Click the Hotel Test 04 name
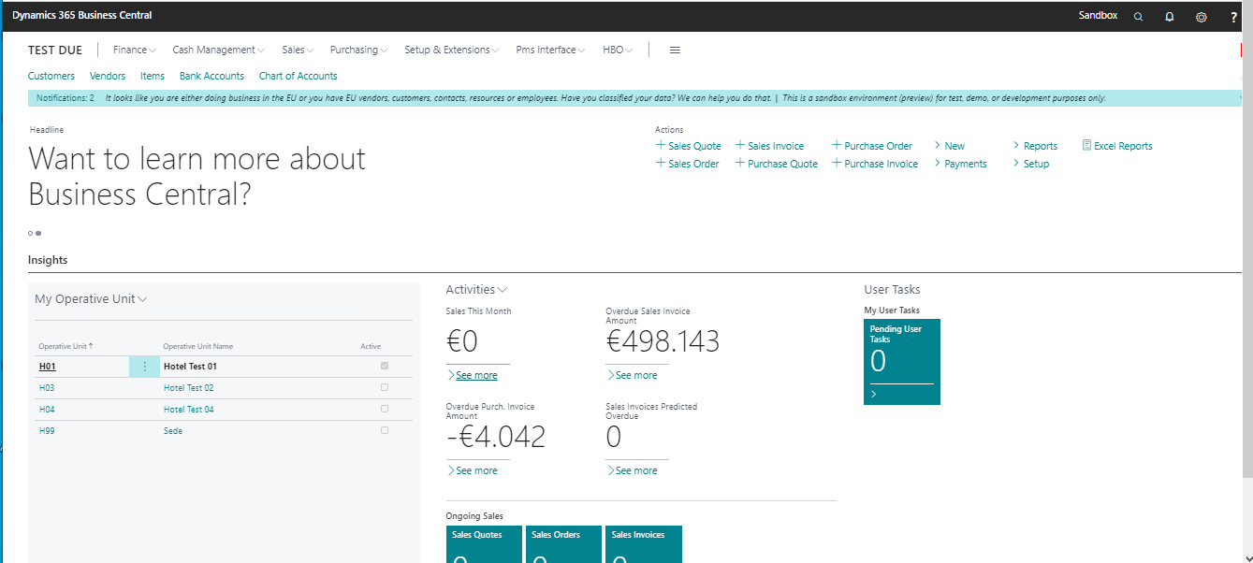The image size is (1253, 563). coord(189,410)
